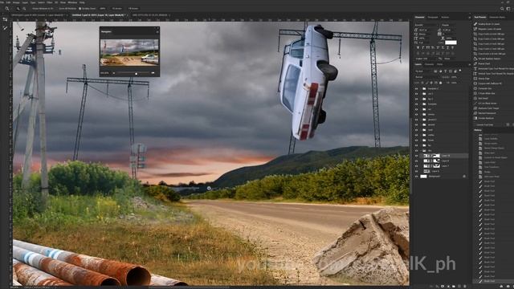Viewport: 514px width, 289px height.
Task: Click the 100% zoom button
Action: (x=103, y=9)
